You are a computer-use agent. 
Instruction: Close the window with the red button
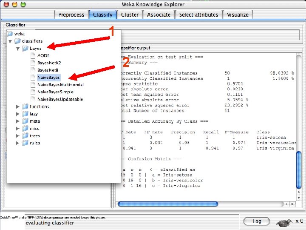pos(6,4)
